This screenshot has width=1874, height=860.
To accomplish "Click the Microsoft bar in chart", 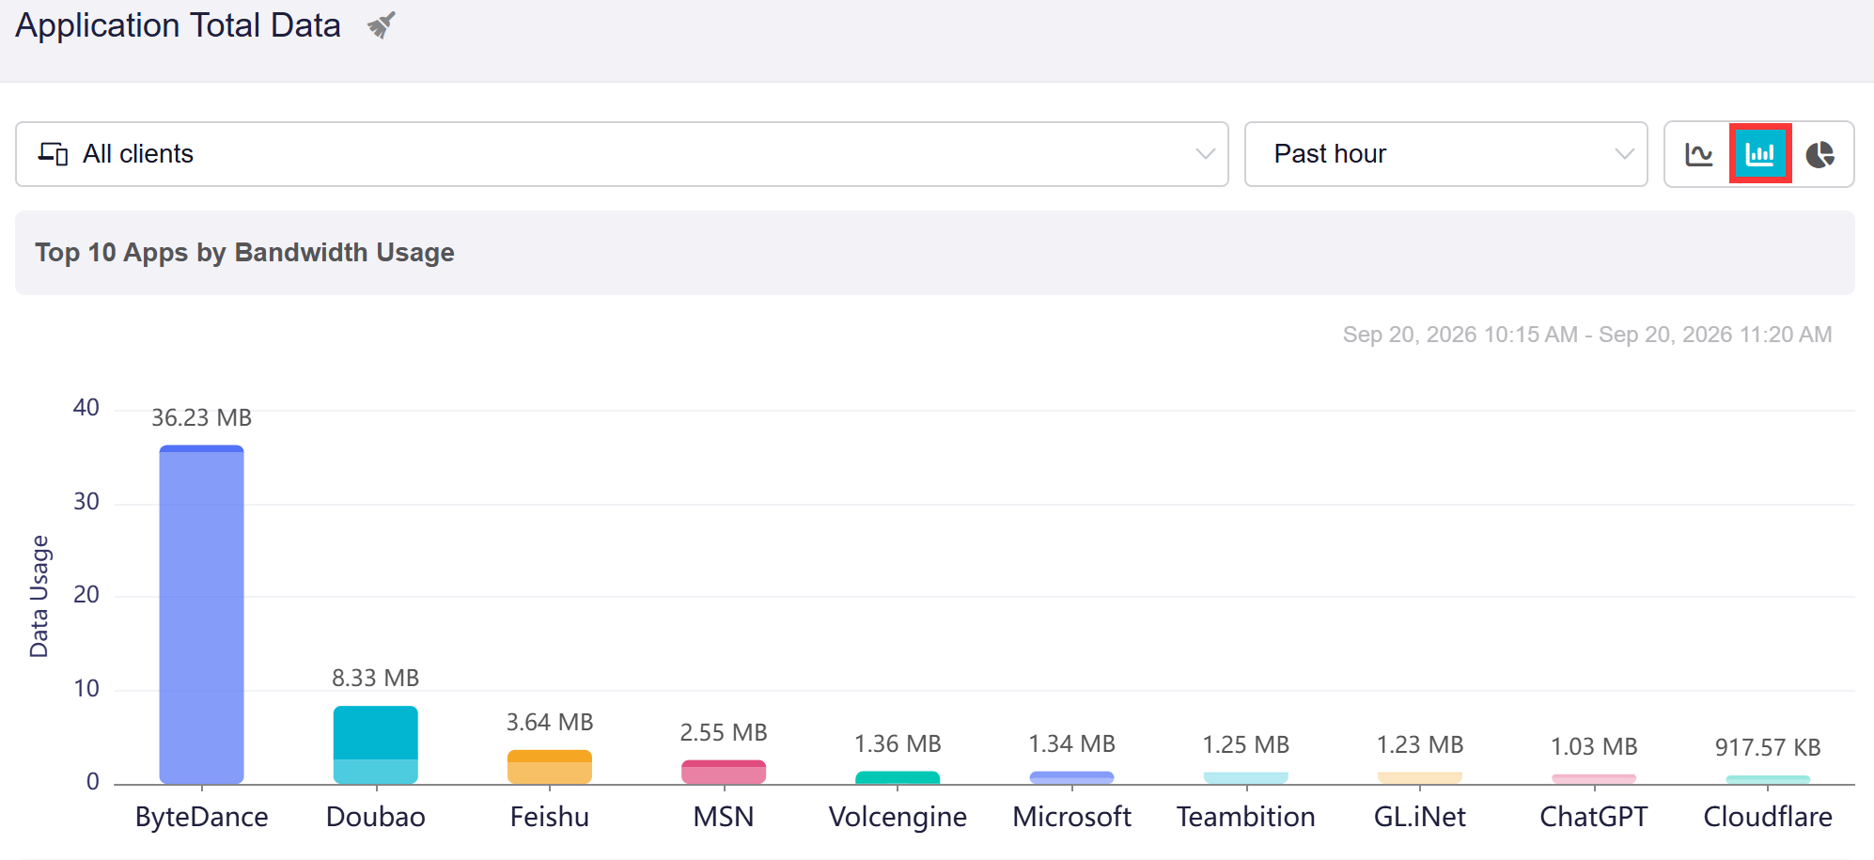I will (1072, 777).
